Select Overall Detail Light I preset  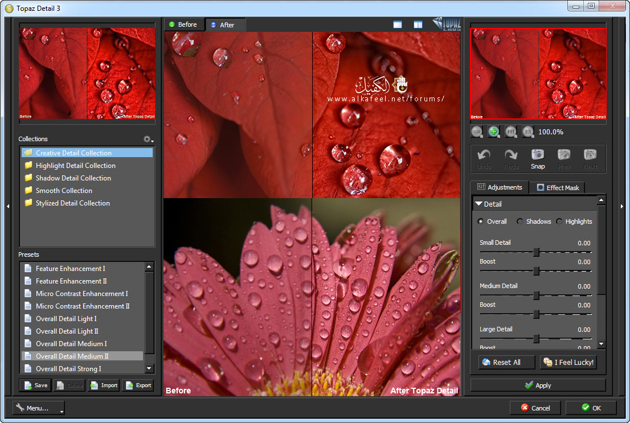66,319
